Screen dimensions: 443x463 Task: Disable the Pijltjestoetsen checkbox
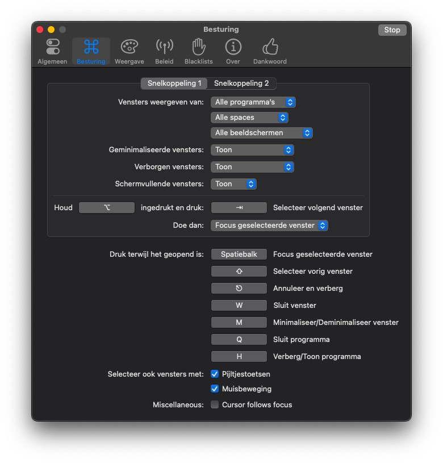[215, 374]
